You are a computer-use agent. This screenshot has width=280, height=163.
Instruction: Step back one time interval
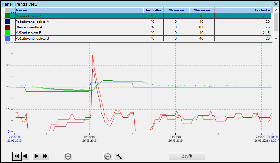pos(26,156)
